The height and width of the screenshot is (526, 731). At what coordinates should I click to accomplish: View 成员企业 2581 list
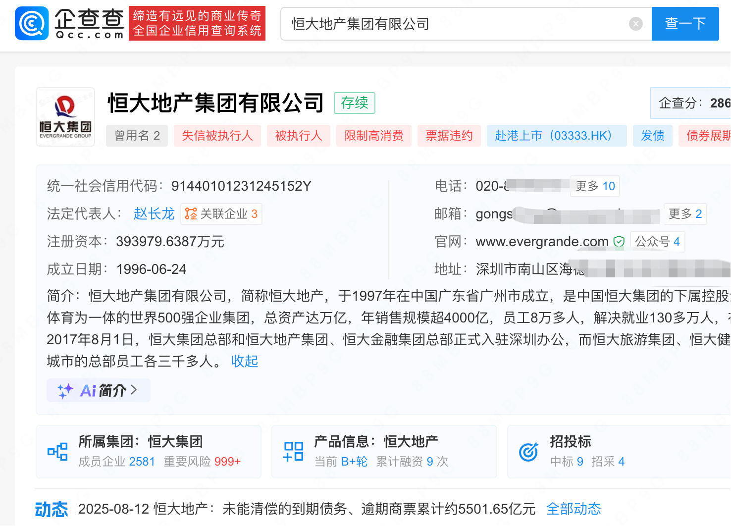(117, 462)
